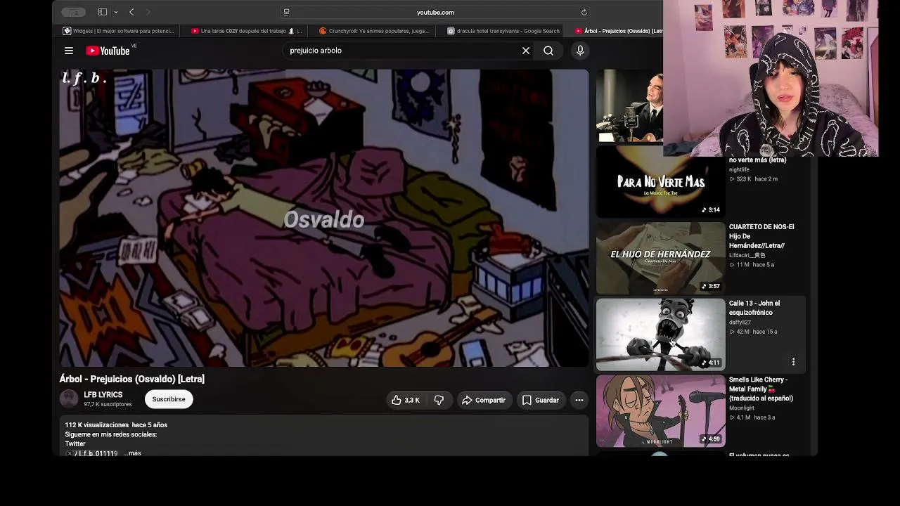Switch to the dracula hotel transylvania tab
This screenshot has height=506, width=900.
[x=503, y=31]
